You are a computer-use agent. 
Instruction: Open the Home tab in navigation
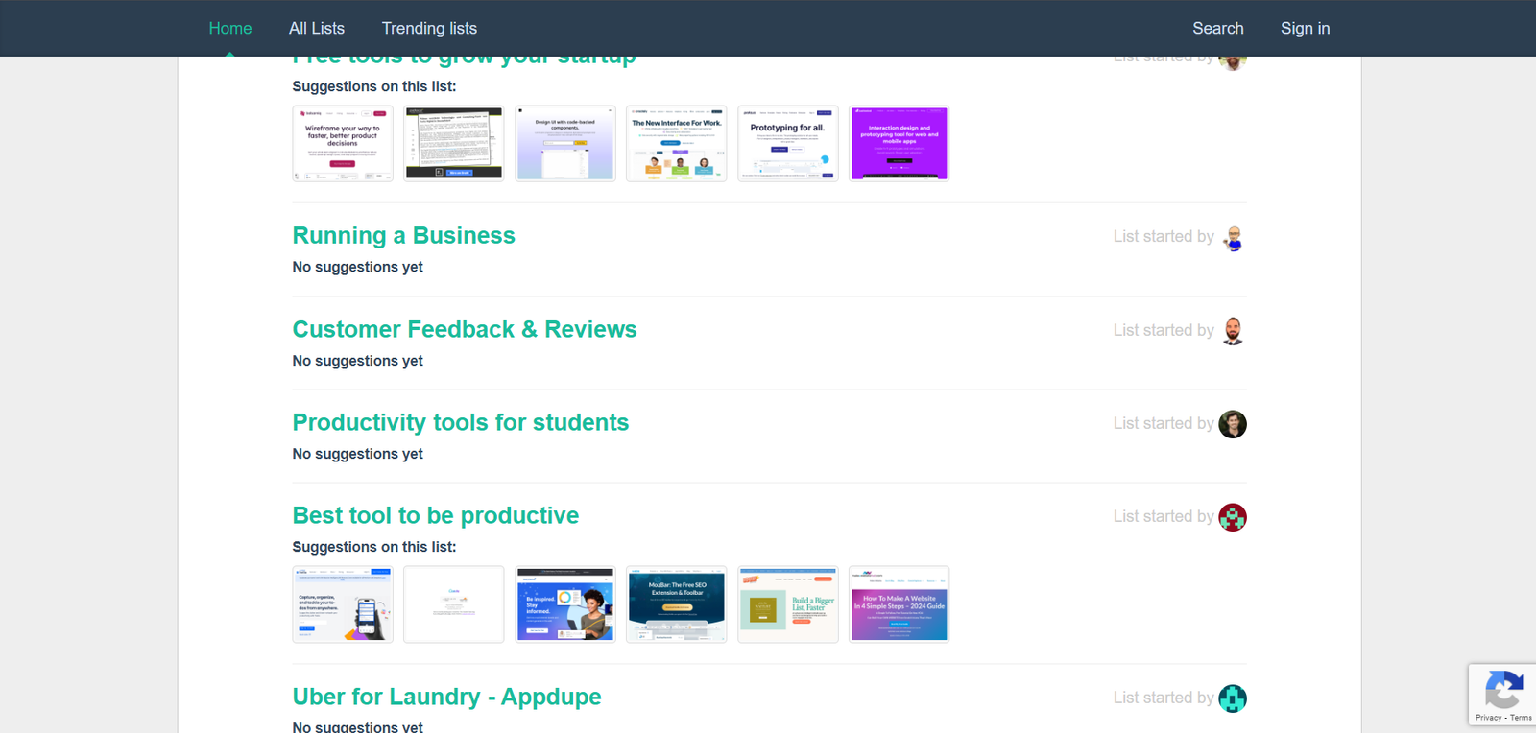click(x=230, y=29)
